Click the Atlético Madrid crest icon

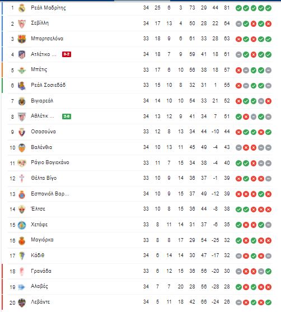(x=22, y=54)
